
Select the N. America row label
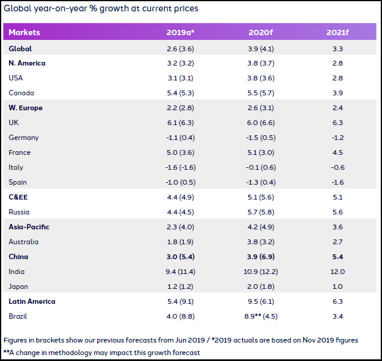pos(27,63)
